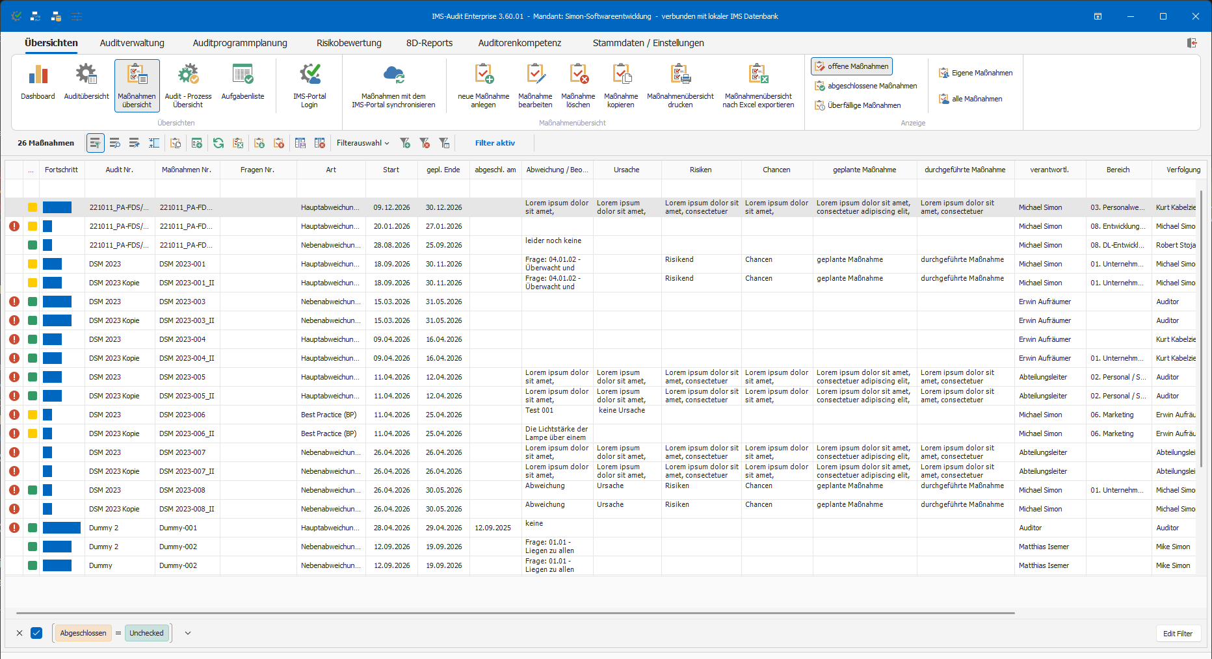Switch to the 8D-Reports tab

pos(429,43)
